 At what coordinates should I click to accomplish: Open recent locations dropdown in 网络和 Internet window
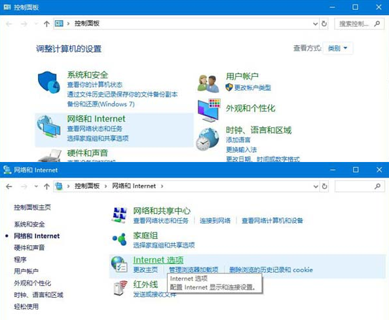point(36,186)
